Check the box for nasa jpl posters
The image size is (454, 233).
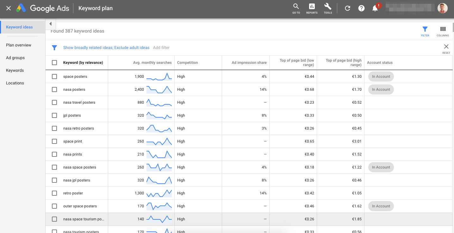[54, 180]
